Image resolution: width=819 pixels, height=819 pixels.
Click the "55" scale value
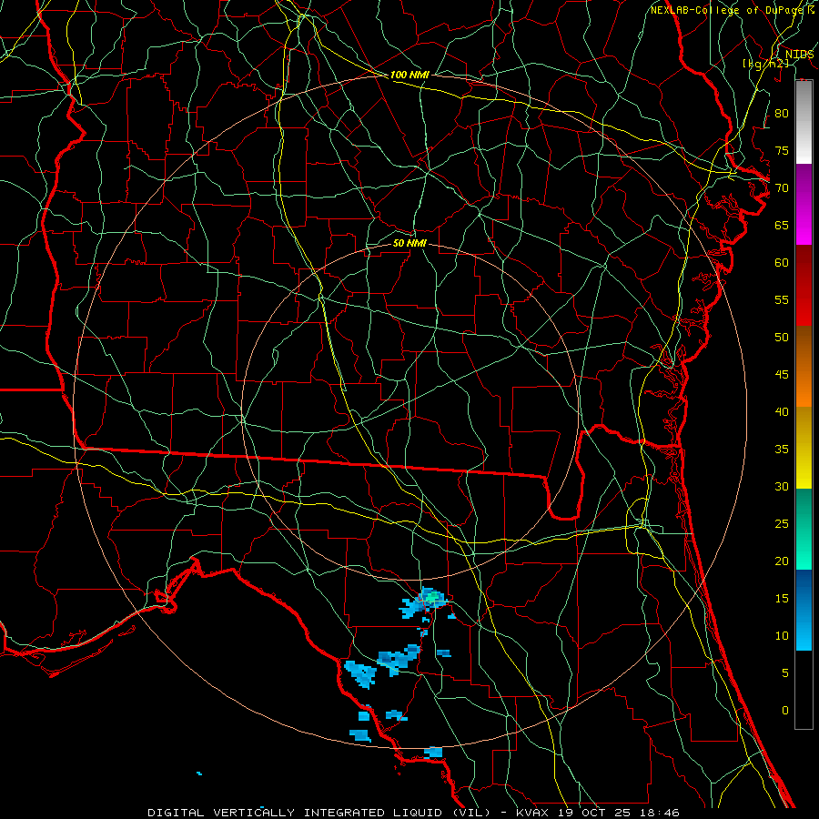click(782, 299)
